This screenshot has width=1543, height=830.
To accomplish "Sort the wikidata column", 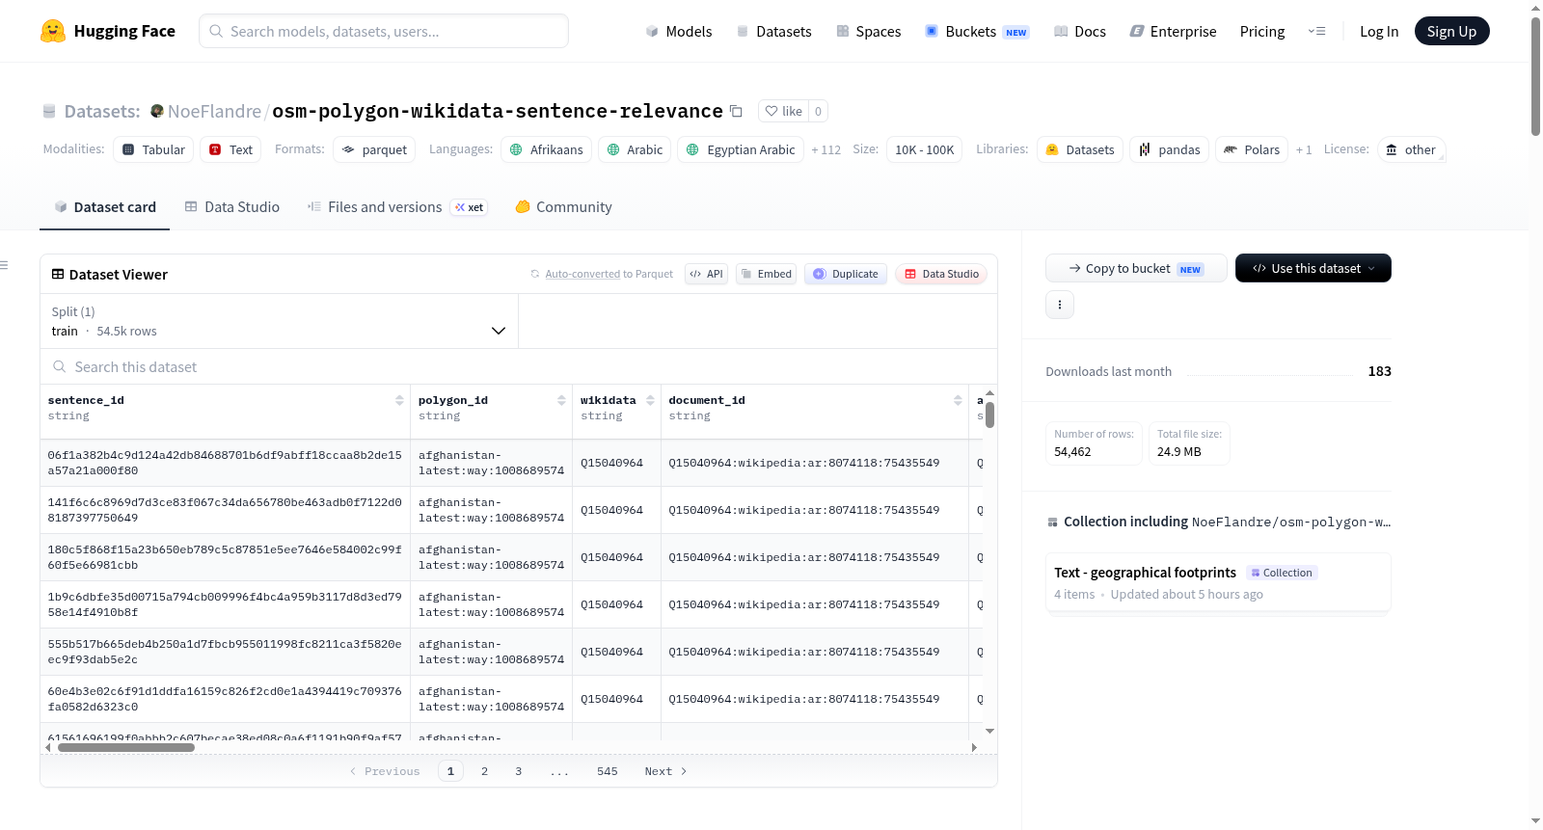I will click(x=650, y=400).
